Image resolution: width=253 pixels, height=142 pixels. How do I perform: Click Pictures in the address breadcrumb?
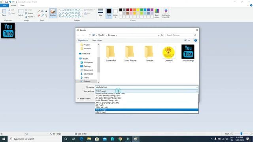(111, 35)
